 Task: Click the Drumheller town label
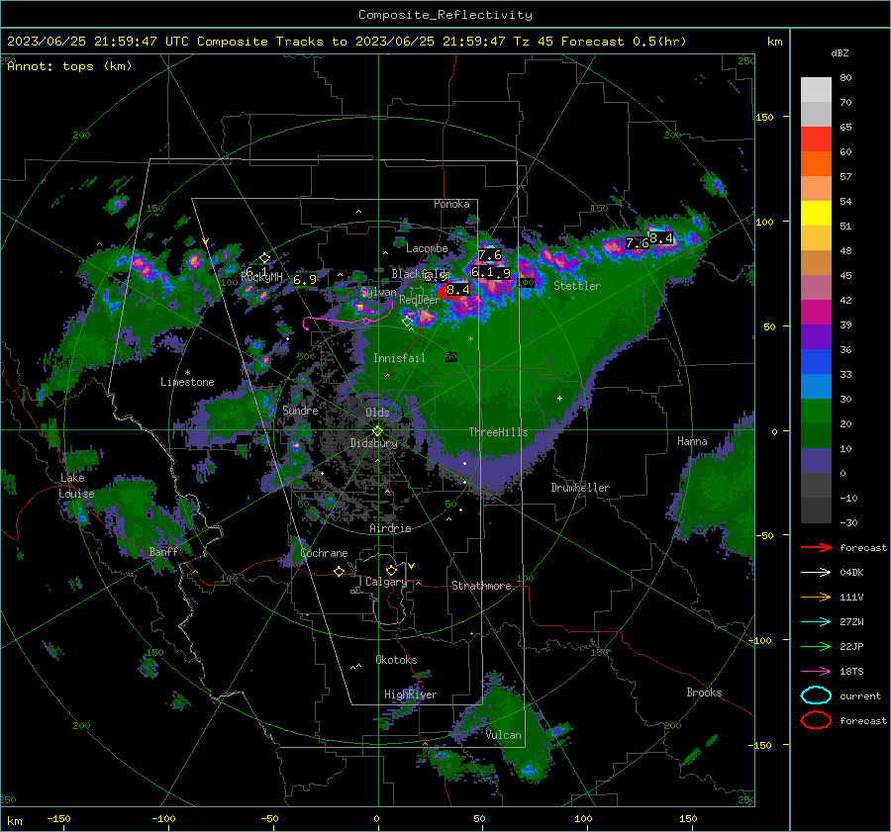[580, 488]
